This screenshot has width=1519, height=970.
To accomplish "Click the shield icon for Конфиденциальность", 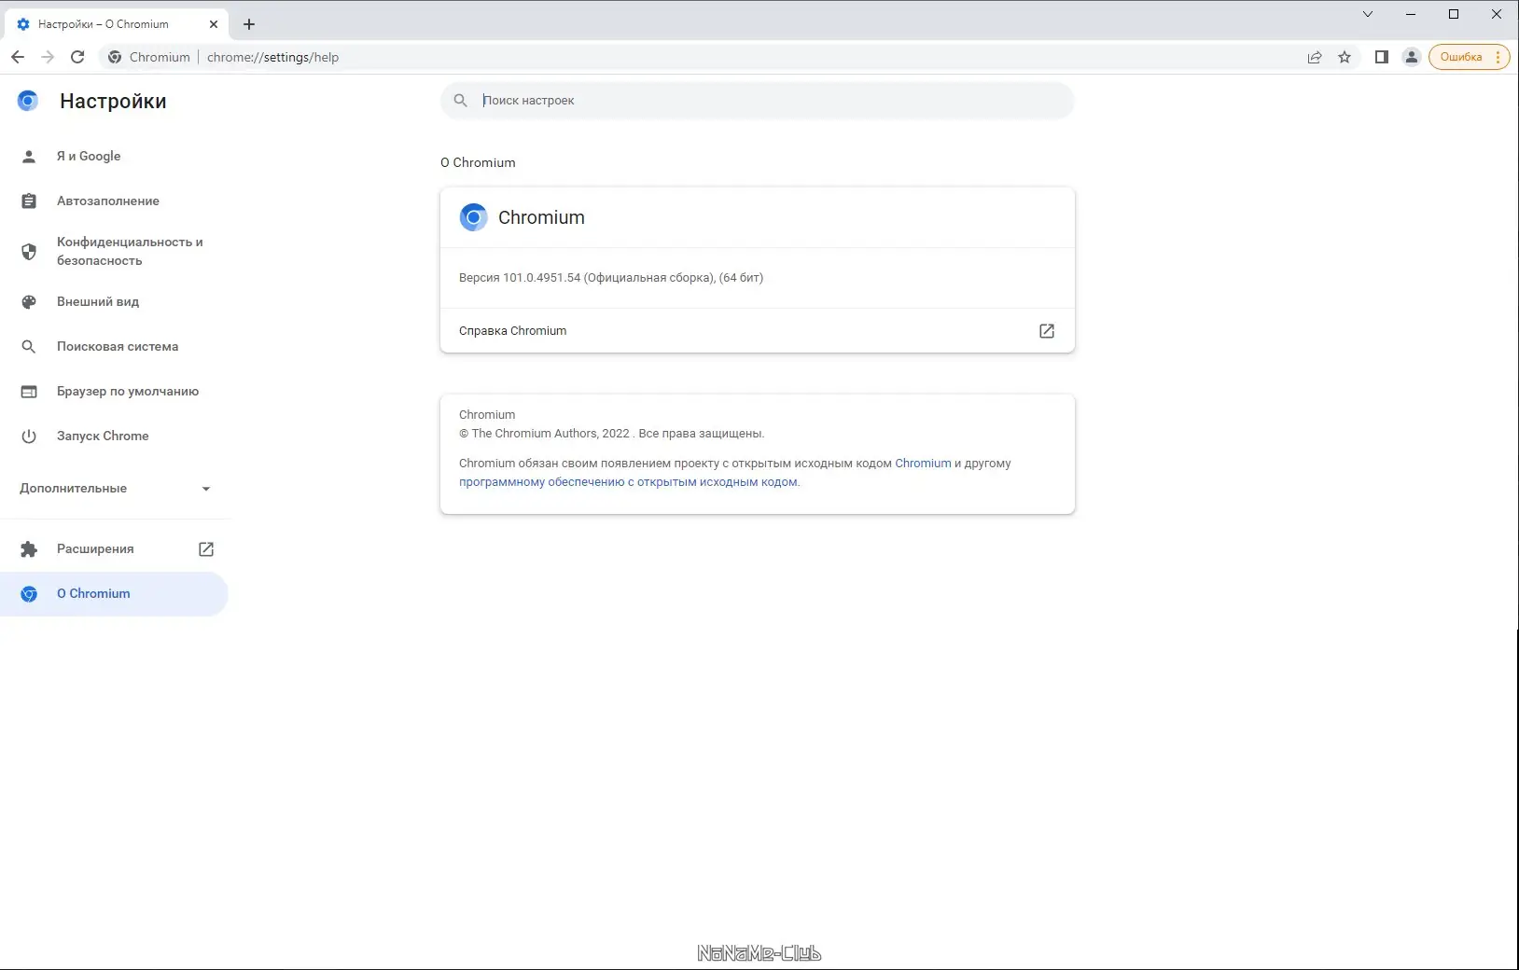I will pos(29,252).
